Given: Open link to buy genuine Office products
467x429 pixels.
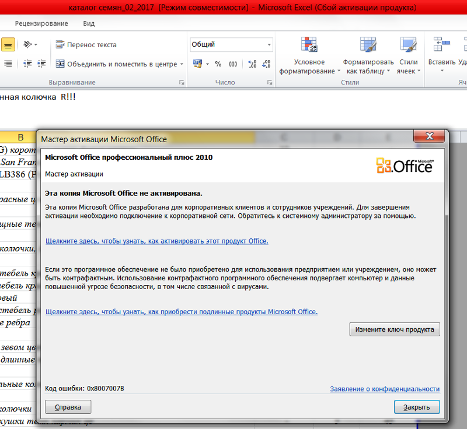Looking at the screenshot, I should pos(182,312).
